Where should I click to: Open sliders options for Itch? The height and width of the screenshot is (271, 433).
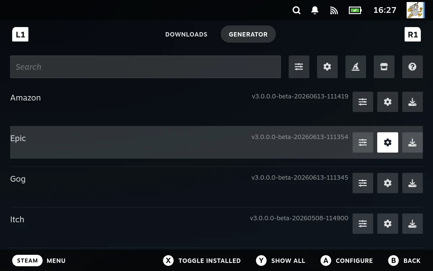tap(363, 224)
